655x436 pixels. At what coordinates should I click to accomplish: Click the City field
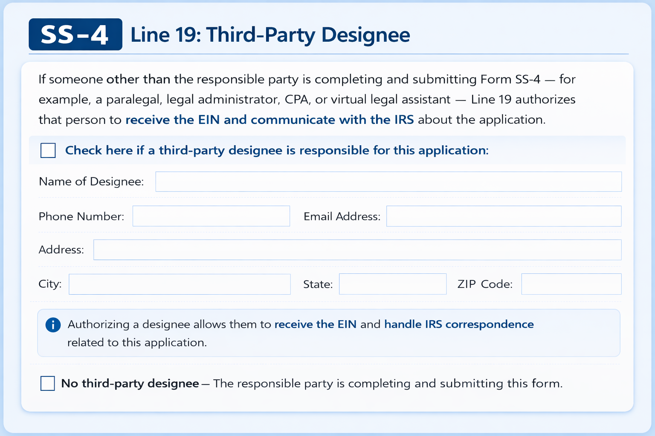(x=180, y=284)
